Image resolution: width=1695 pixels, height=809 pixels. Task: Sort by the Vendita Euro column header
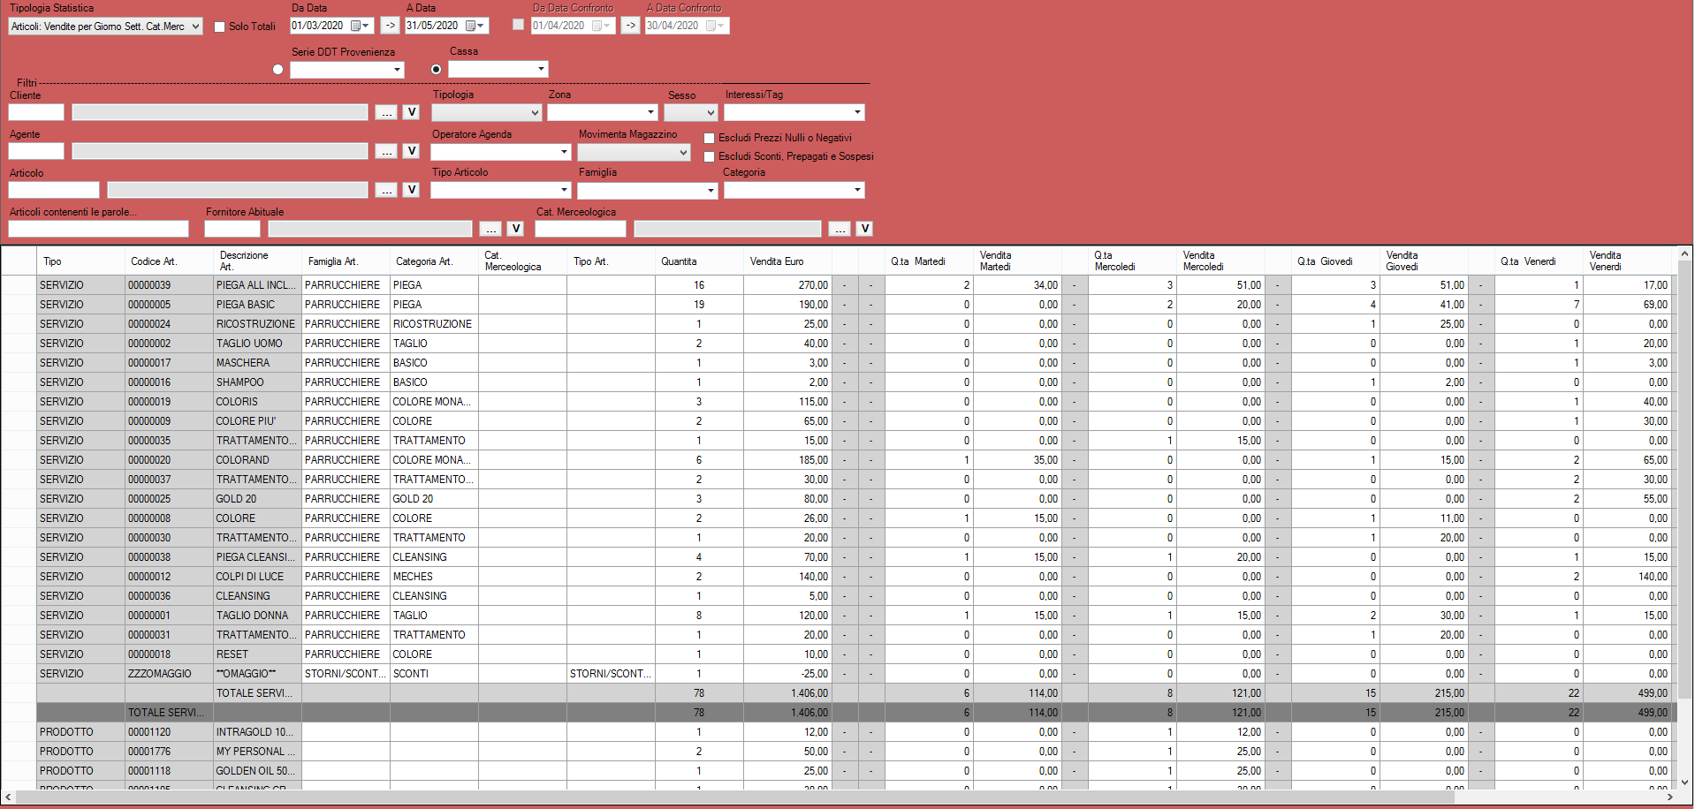(x=777, y=261)
